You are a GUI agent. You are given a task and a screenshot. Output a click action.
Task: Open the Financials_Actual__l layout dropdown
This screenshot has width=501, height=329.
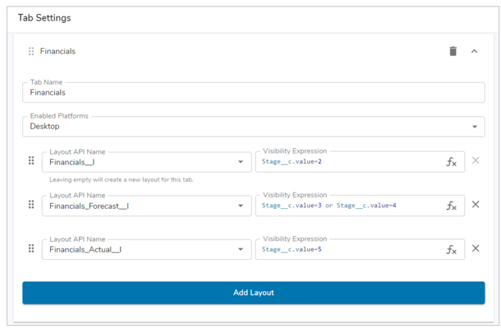(x=147, y=249)
